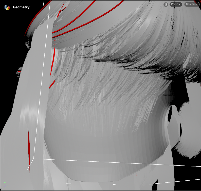Viewport: 201px width, 191px height.
Task: Click the red curve beside the left hair strand
Action: pos(29,148)
